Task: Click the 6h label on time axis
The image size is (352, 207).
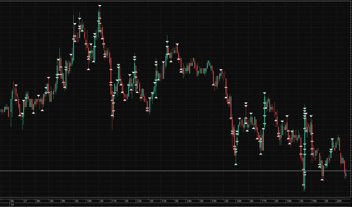Action: pyautogui.click(x=12, y=201)
